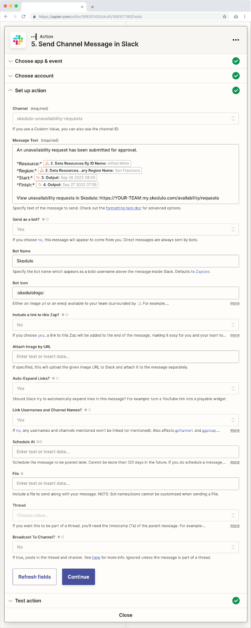This screenshot has width=251, height=628.
Task: Click the browser reload icon
Action: tap(23, 16)
